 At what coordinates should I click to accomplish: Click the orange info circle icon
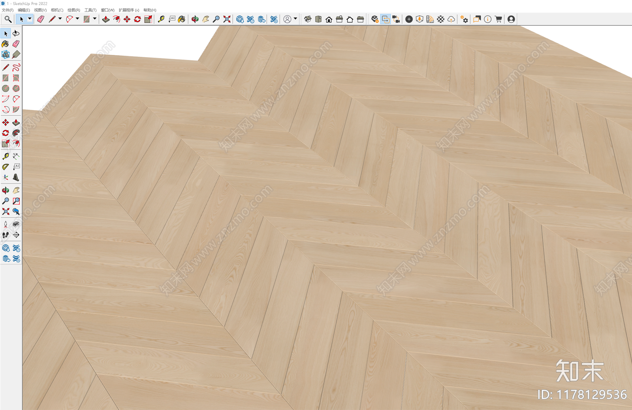coord(488,19)
